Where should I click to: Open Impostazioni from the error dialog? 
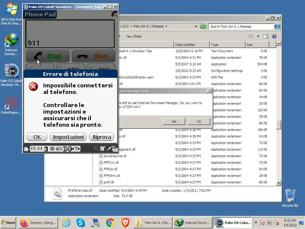click(x=68, y=137)
